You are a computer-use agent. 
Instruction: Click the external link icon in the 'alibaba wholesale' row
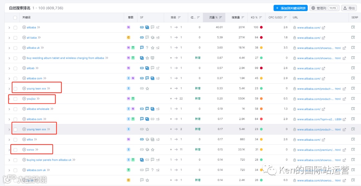click(x=323, y=109)
